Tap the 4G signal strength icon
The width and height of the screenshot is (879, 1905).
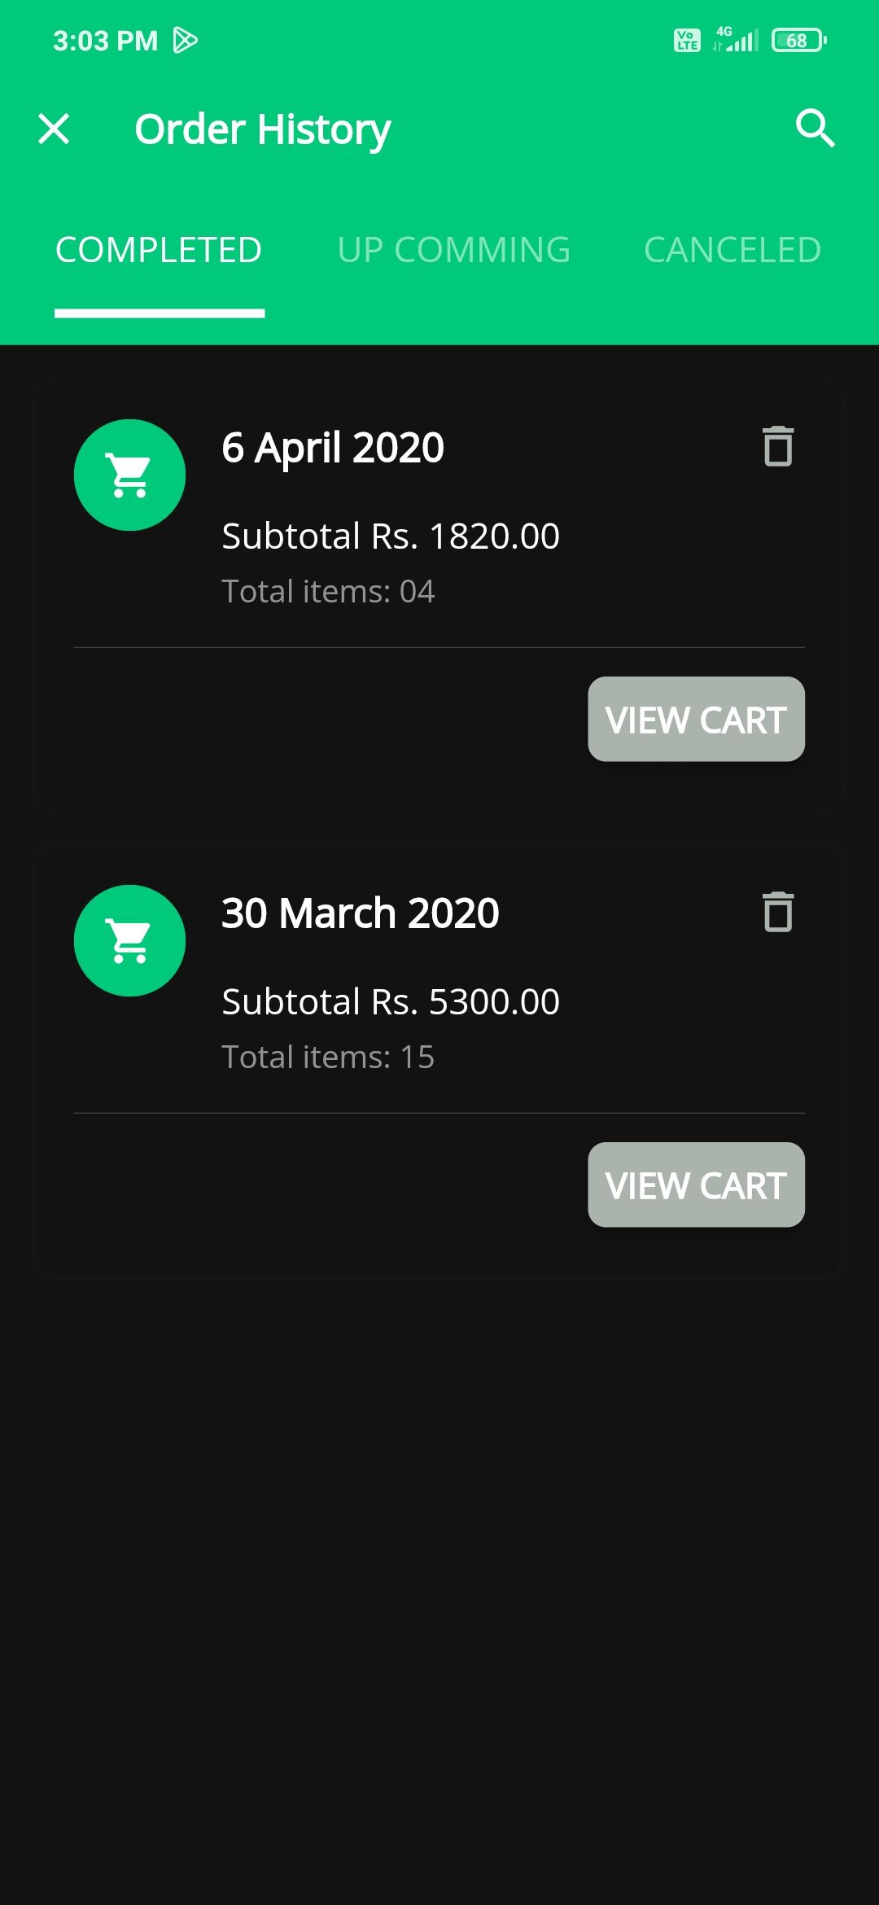click(x=737, y=39)
